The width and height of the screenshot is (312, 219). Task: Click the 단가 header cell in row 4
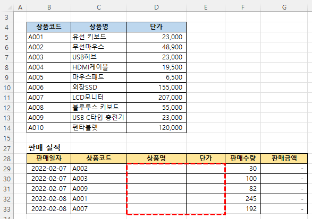coord(156,27)
